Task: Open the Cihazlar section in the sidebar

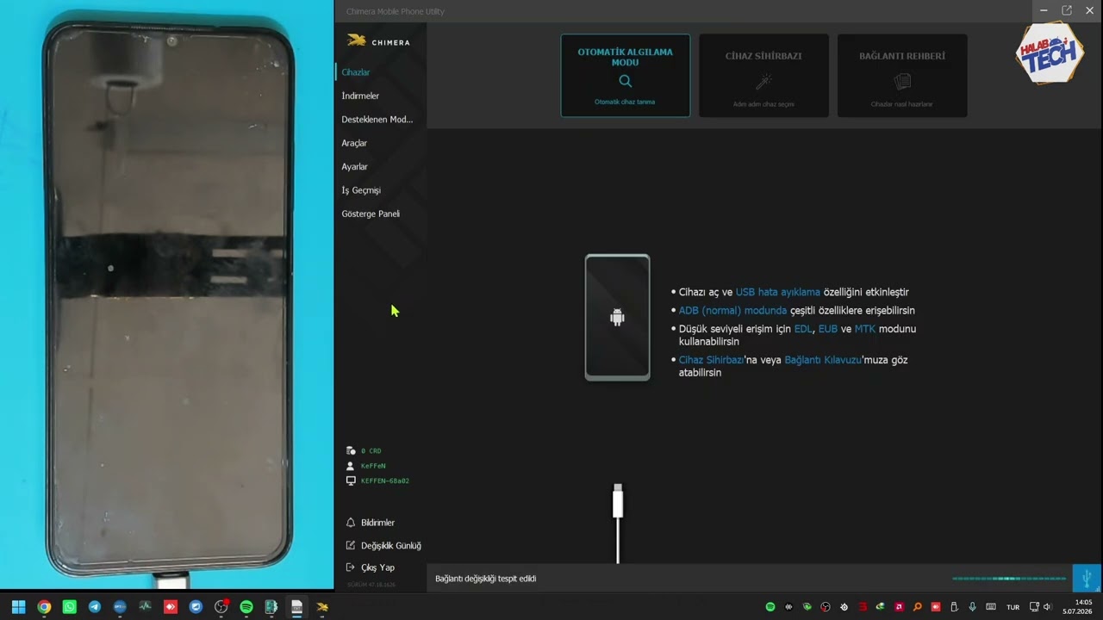Action: [356, 72]
